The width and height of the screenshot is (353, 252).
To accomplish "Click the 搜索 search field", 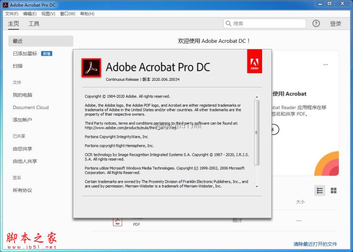I will 264,23.
